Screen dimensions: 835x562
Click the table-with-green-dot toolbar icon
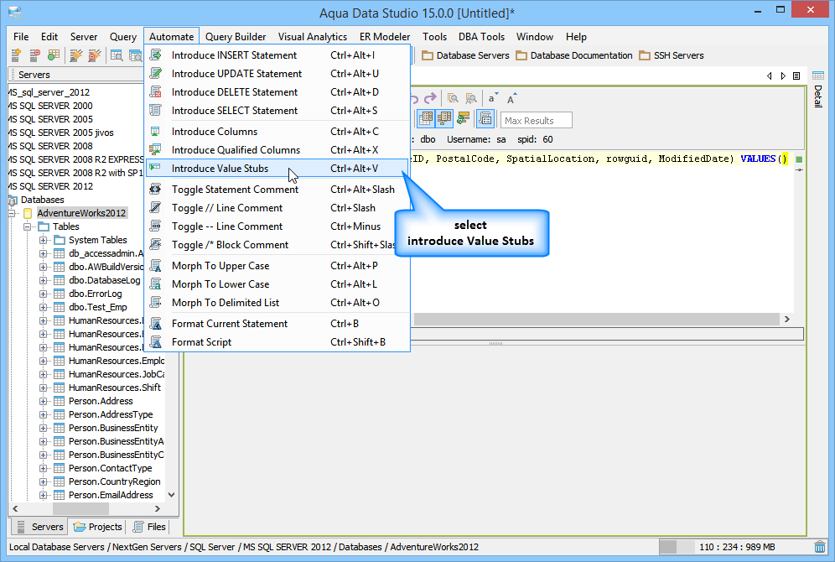pos(54,55)
